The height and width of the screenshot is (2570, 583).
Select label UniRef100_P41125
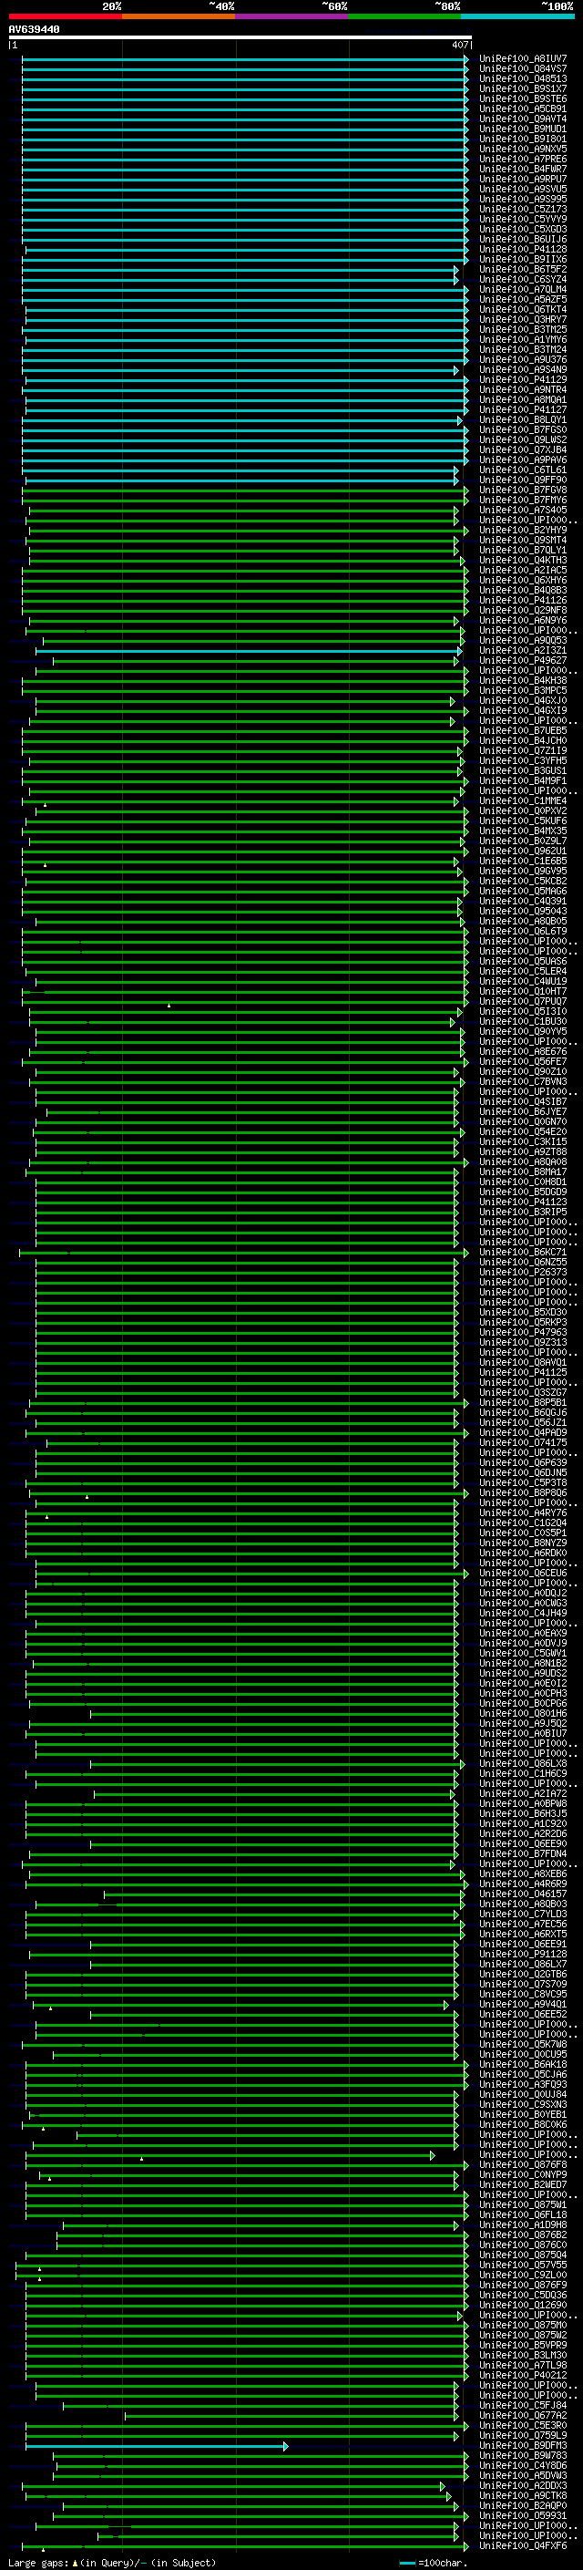[x=522, y=1372]
